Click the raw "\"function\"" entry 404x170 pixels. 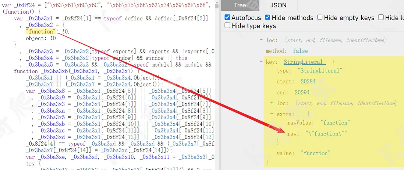coord(317,134)
